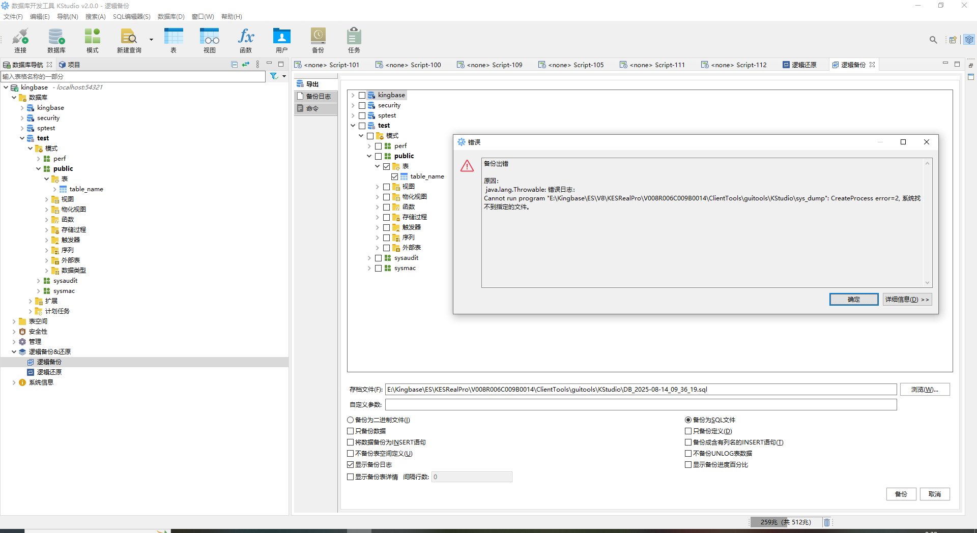Click 确定 button in error dialog
The width and height of the screenshot is (977, 533).
tap(853, 300)
